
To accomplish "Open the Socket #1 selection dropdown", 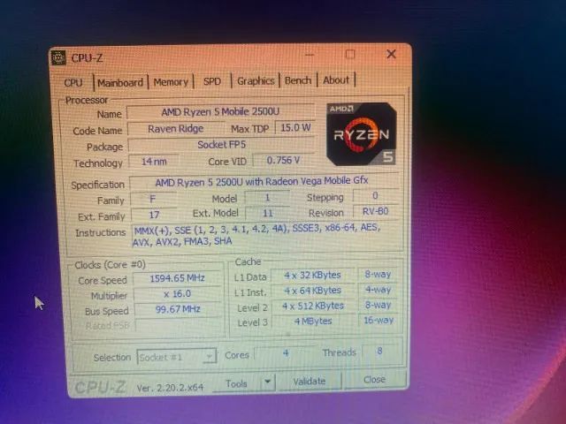I will [177, 357].
